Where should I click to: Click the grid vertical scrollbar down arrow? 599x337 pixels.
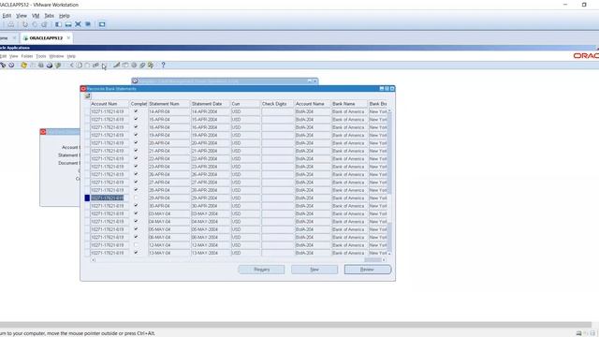(389, 254)
